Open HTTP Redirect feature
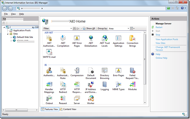Viewport: 190px width, 119px height. click(x=63, y=87)
